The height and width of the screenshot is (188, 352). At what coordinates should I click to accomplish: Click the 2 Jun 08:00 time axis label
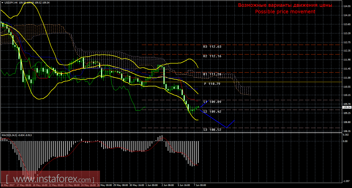point(167,185)
